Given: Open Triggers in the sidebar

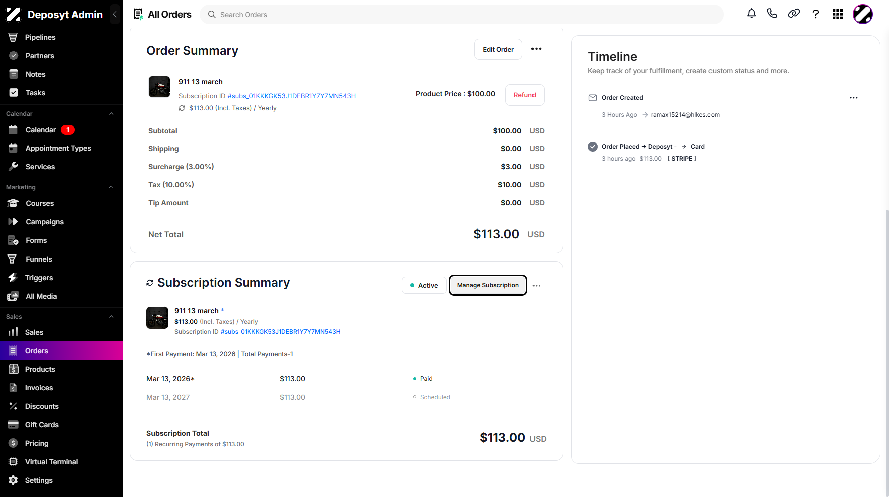Looking at the screenshot, I should point(62,278).
